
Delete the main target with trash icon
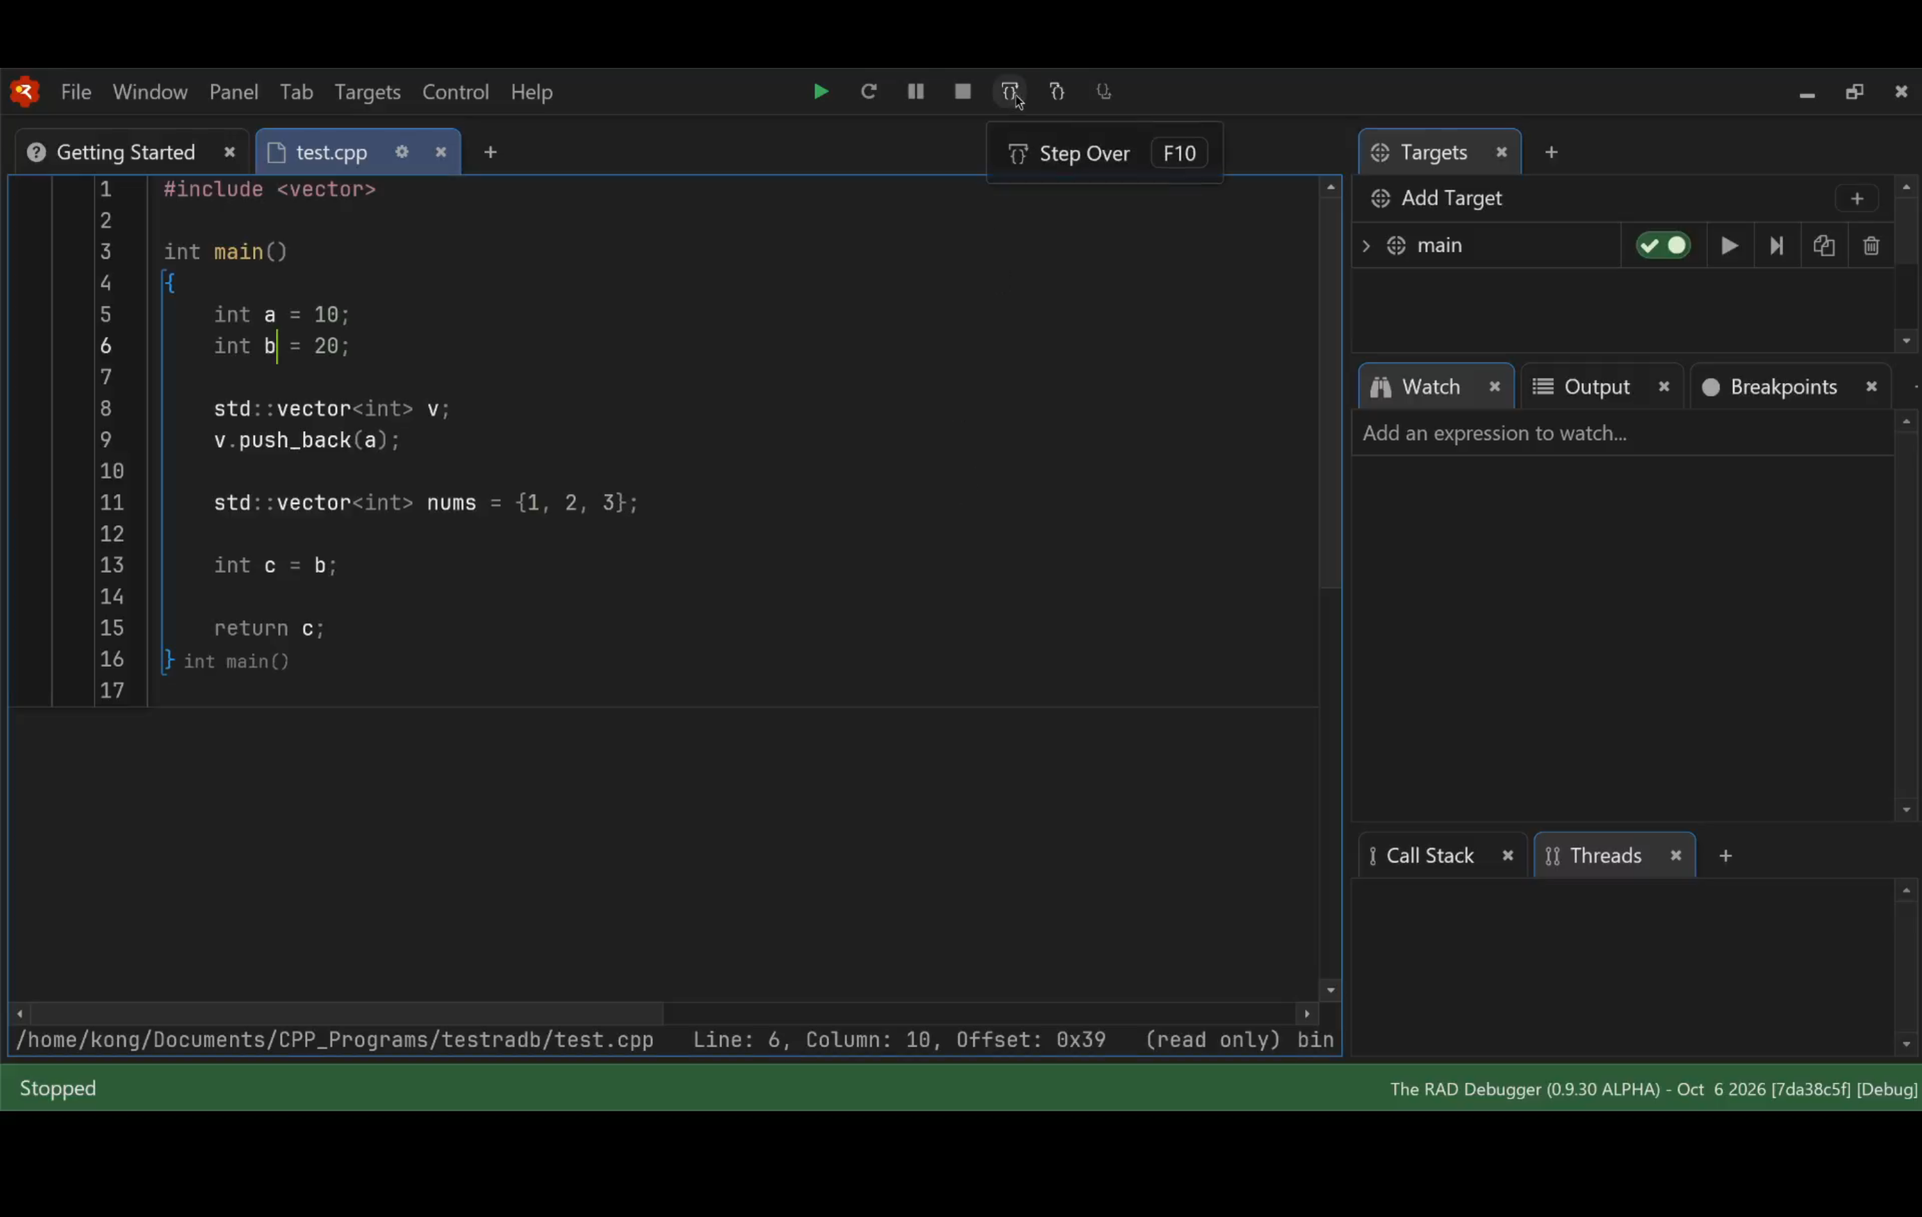click(x=1871, y=246)
